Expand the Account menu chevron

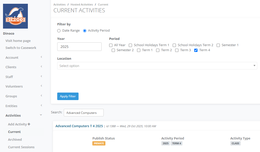point(41,57)
